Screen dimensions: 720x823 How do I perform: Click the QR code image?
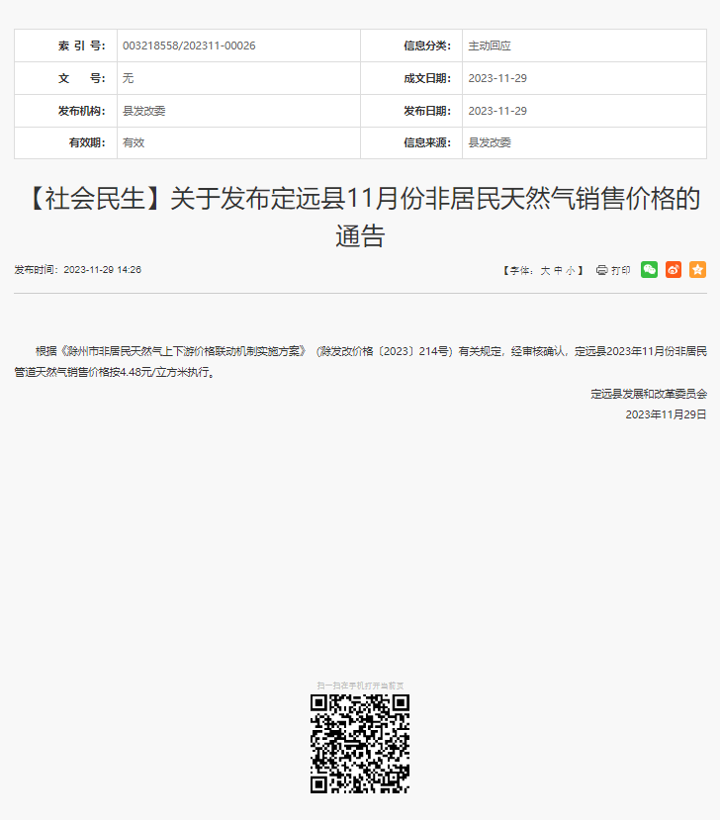click(360, 744)
